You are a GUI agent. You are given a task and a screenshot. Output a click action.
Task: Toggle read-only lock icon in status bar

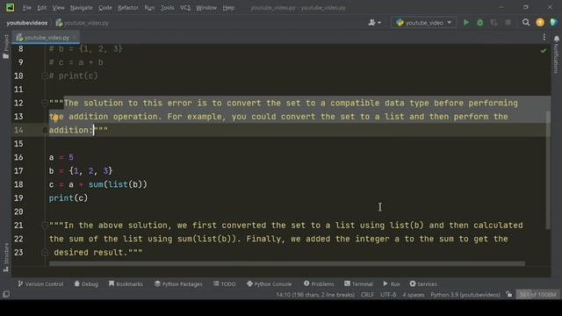tap(509, 295)
